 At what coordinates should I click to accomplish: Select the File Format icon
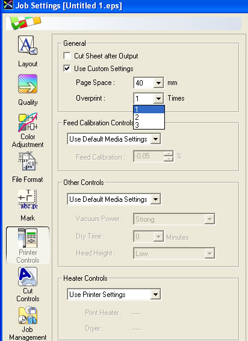[x=28, y=161]
